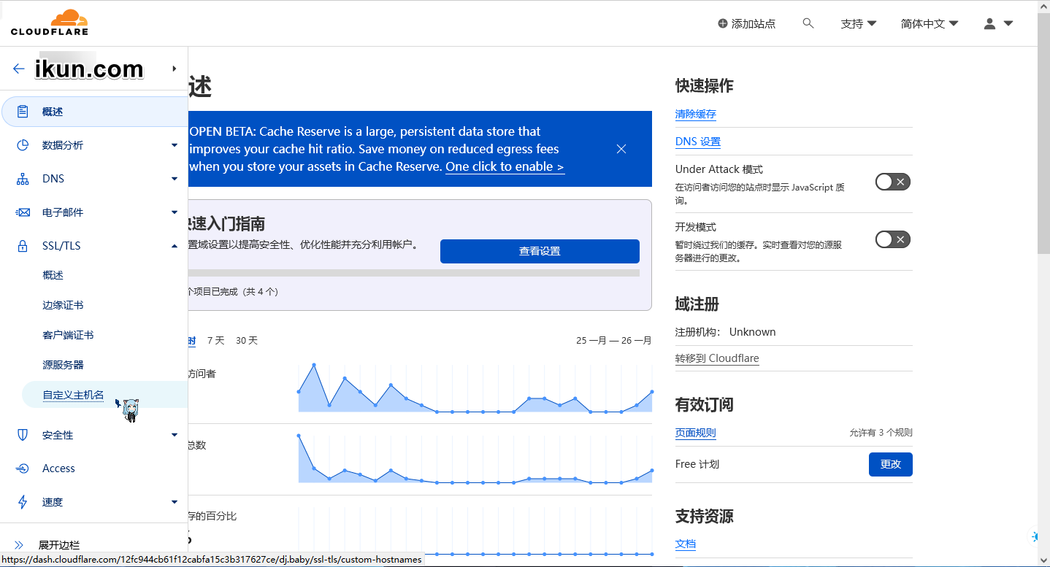
Task: Click the Free 计划 text
Action: pos(697,464)
